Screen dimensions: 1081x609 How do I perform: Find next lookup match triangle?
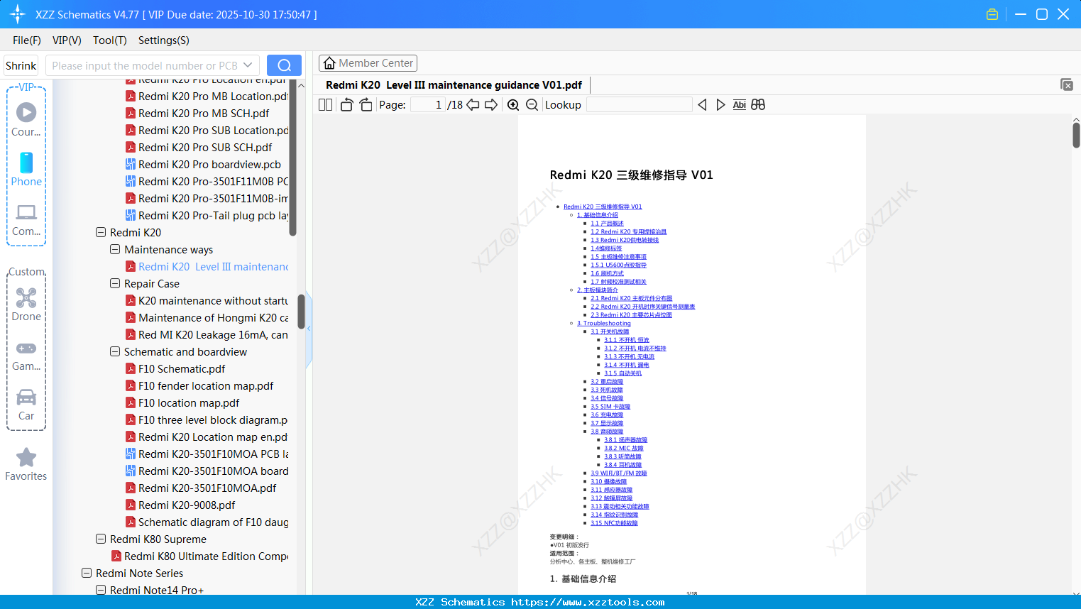(720, 105)
